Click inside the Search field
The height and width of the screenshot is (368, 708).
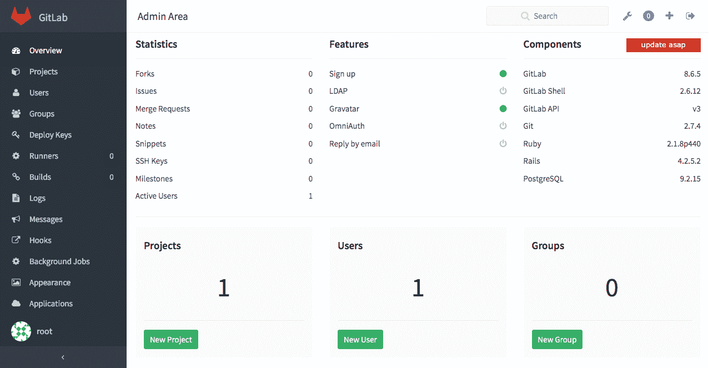pos(547,16)
